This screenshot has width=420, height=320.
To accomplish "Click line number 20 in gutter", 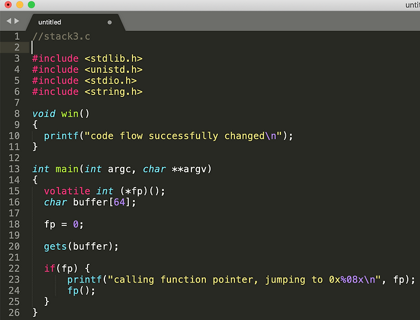I will 14,246.
